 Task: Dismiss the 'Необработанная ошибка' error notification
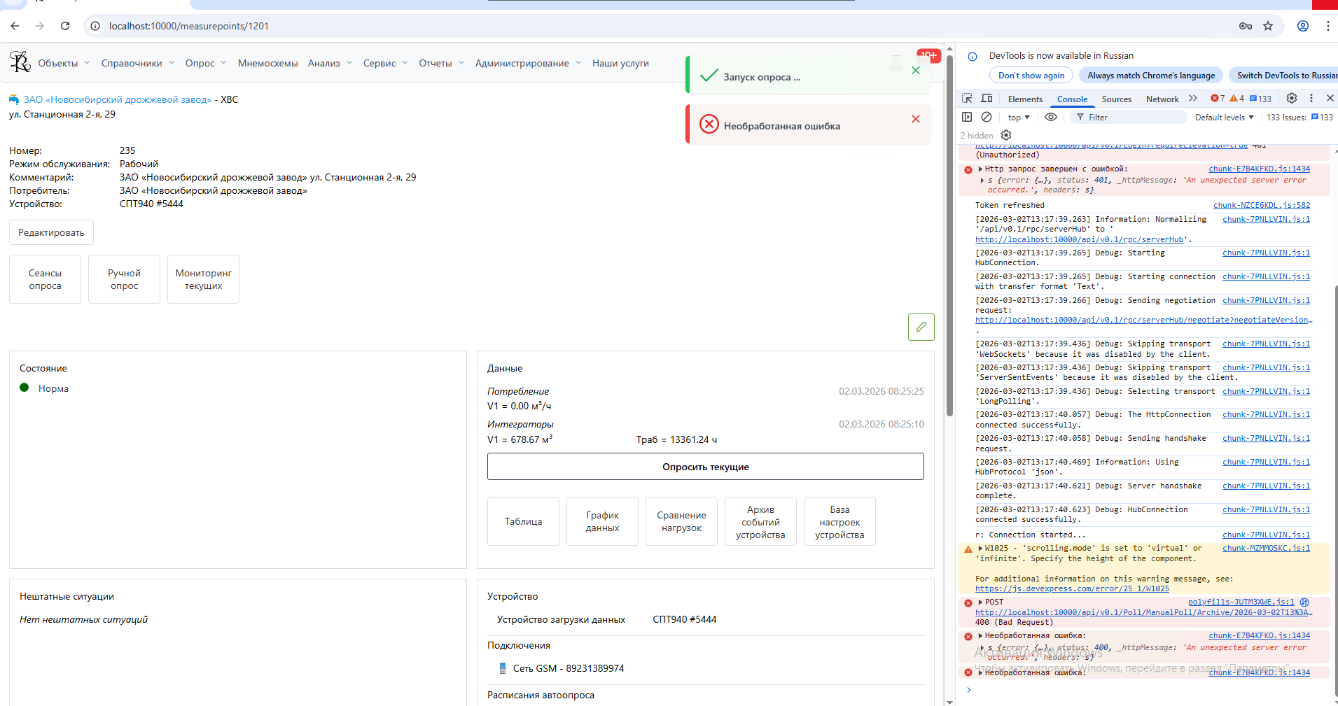(x=916, y=119)
